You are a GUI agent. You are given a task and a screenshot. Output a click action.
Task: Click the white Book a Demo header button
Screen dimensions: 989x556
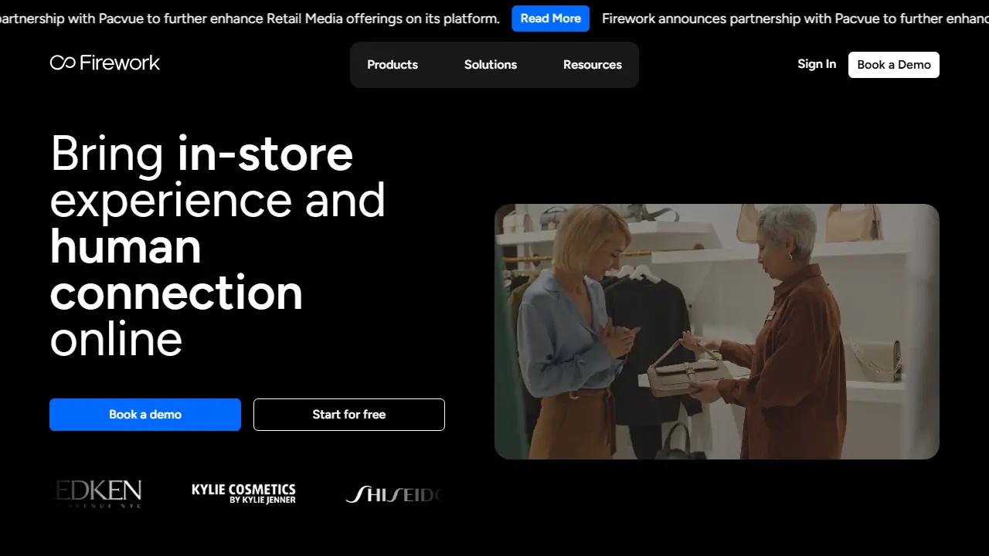894,65
